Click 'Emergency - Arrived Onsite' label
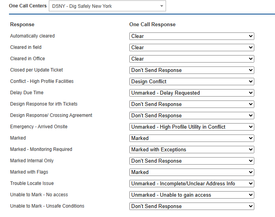Image resolution: width=275 pixels, height=217 pixels. click(39, 127)
